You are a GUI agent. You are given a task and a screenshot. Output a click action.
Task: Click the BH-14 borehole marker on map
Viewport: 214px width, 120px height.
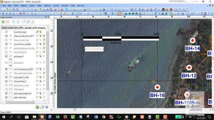pos(193,40)
